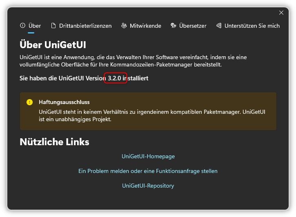
Task: Click the people icon beside Mitwirkende
Action: [x=124, y=26]
